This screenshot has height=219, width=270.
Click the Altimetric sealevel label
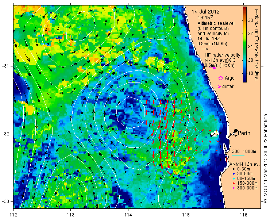click(x=216, y=23)
